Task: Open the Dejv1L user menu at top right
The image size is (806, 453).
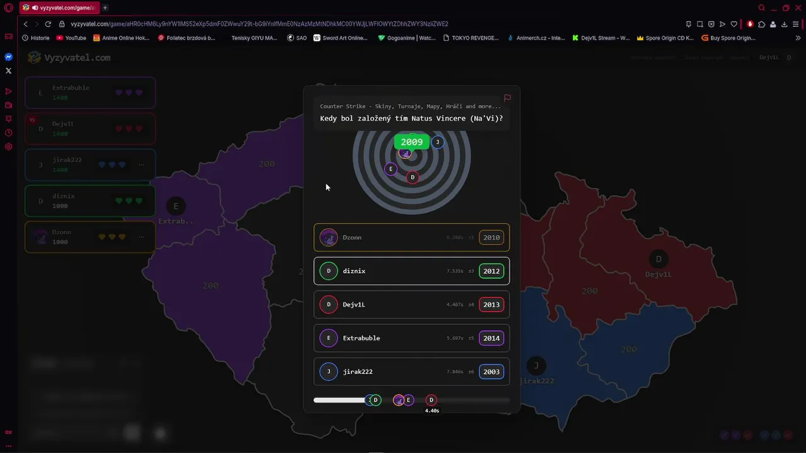Action: click(x=775, y=57)
